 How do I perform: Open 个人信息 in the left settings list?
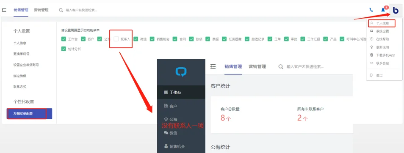coord(20,43)
